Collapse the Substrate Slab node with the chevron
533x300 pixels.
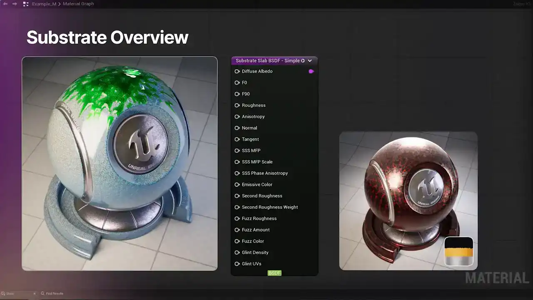310,61
